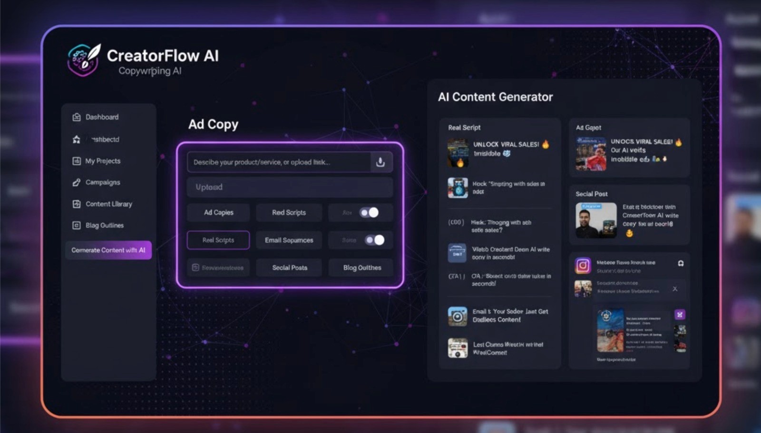Open the Social Post portrait thumbnail
This screenshot has height=433, width=761.
click(596, 220)
